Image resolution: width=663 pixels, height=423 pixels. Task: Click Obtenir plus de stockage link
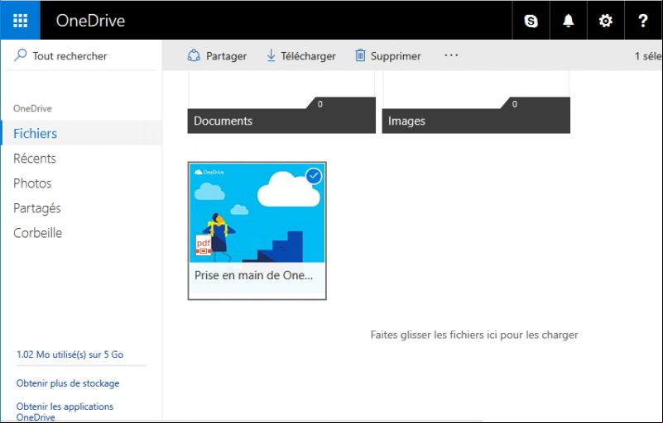pyautogui.click(x=68, y=383)
